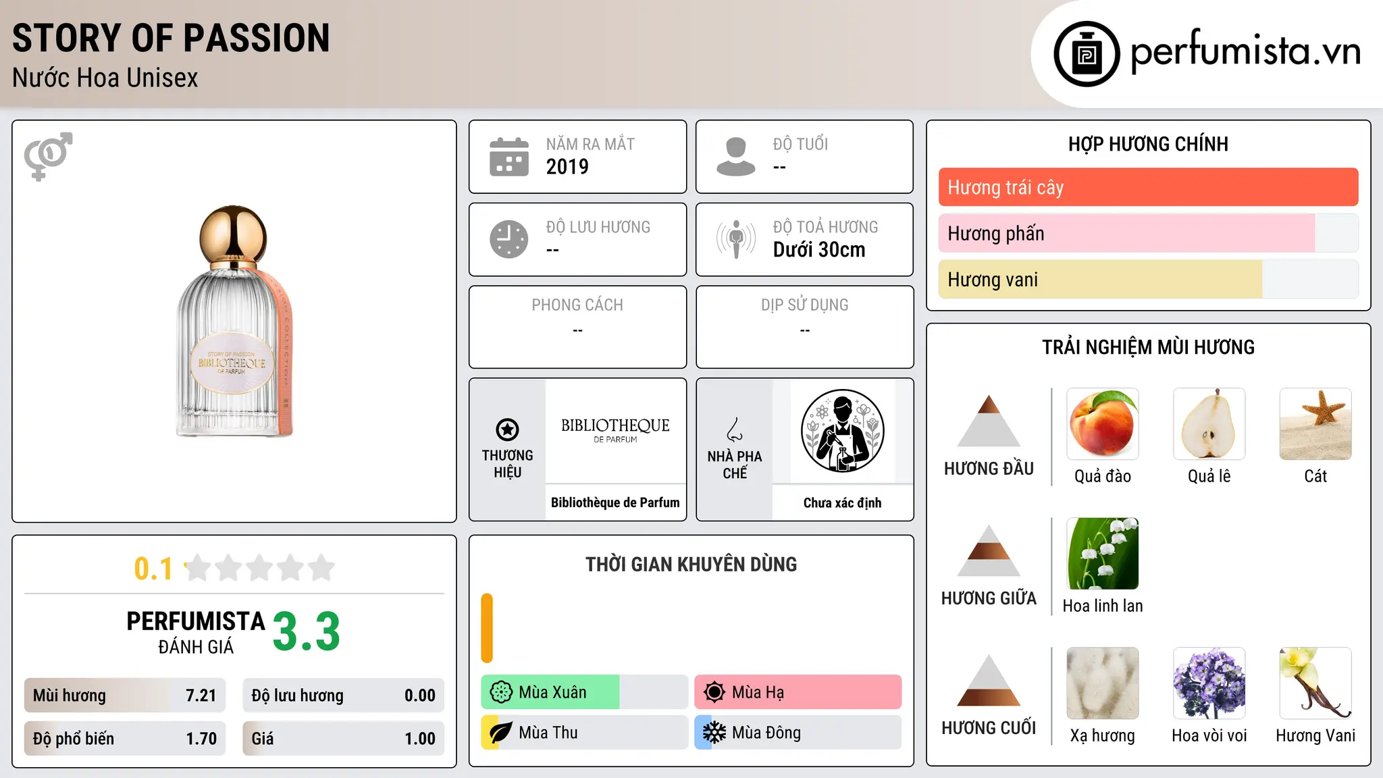Click the TRẢI NGHIỆM MÙI HƯƠNG heading
Image resolution: width=1383 pixels, height=778 pixels.
coord(1148,347)
